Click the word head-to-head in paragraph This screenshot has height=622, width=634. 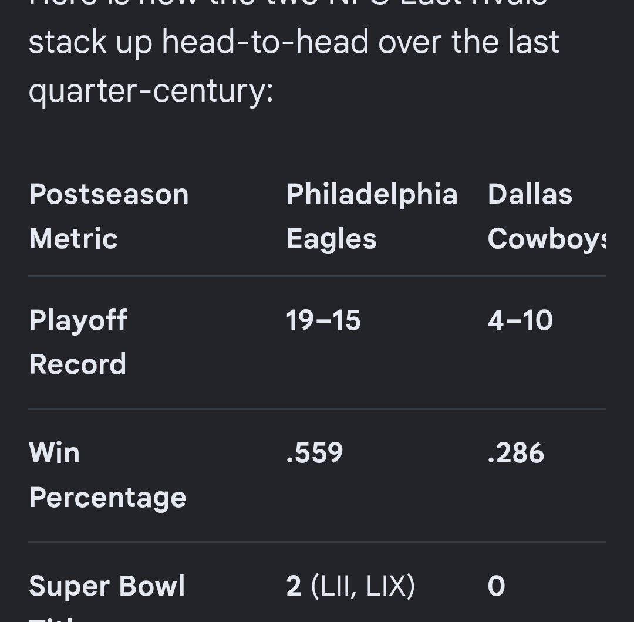pyautogui.click(x=265, y=42)
